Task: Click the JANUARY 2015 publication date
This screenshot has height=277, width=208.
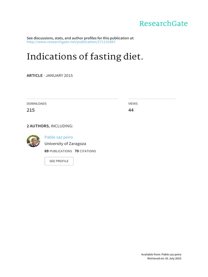Action: tap(59, 76)
